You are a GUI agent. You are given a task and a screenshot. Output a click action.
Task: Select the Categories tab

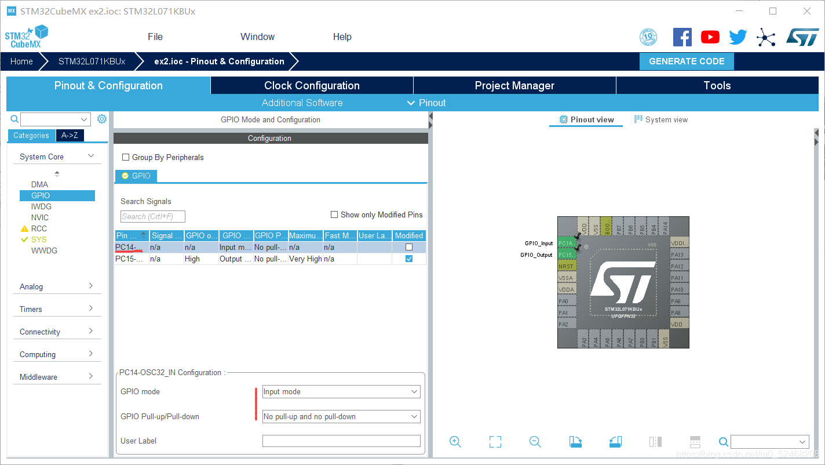click(31, 135)
